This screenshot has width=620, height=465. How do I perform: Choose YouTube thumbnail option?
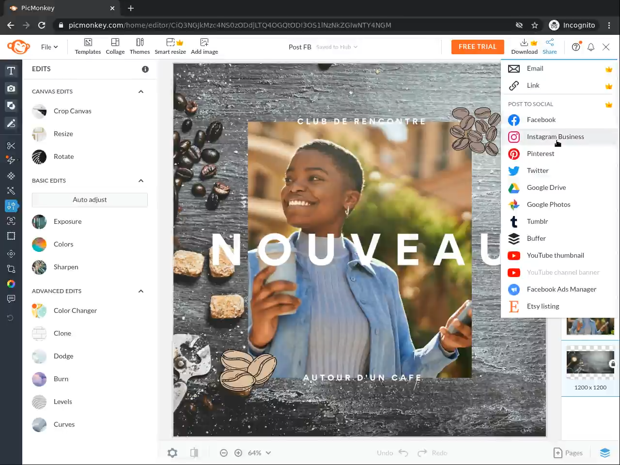click(559, 255)
